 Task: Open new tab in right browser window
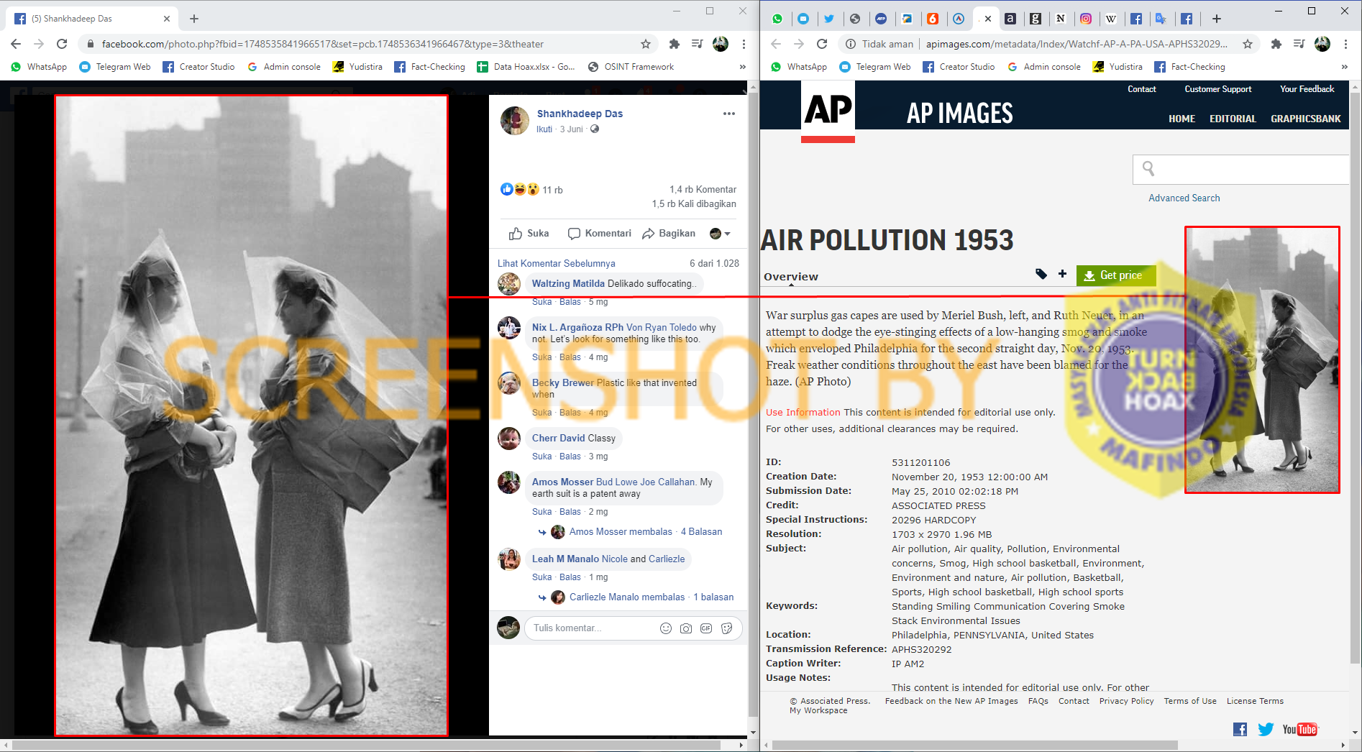coord(1217,19)
